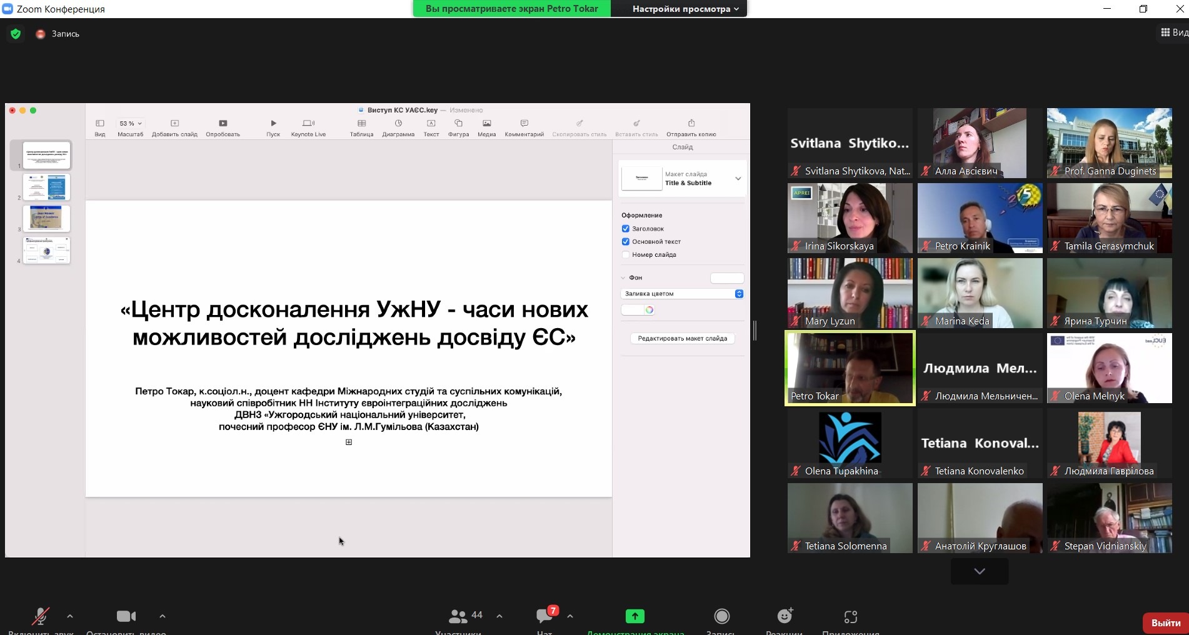Screen dimensions: 1189x635
Task: Toggle the Основной текст checkbox
Action: pyautogui.click(x=625, y=242)
